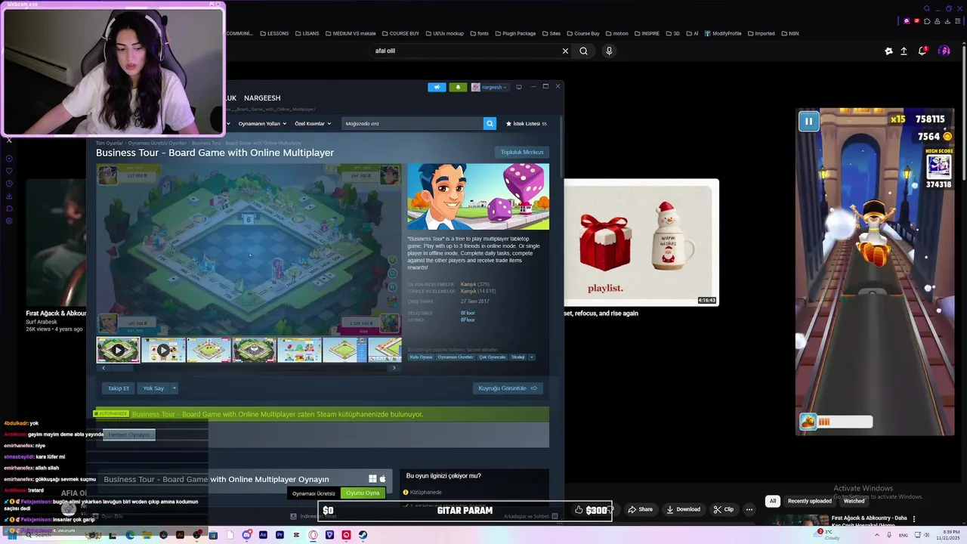Switch Steam to Big Picture mode icon

518,87
